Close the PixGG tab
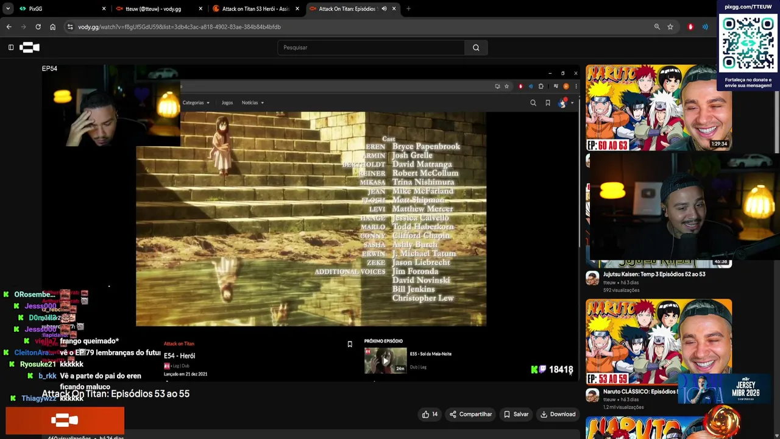780x439 pixels. coord(104,9)
